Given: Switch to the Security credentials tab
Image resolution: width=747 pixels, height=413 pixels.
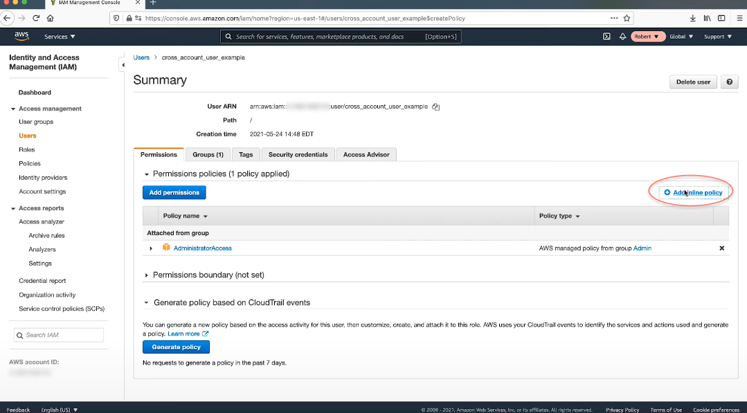Looking at the screenshot, I should coord(298,154).
